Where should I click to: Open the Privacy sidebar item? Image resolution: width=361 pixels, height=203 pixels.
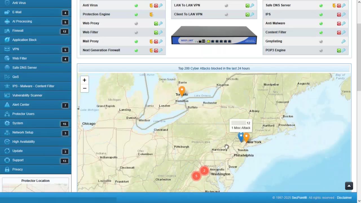pos(36,169)
